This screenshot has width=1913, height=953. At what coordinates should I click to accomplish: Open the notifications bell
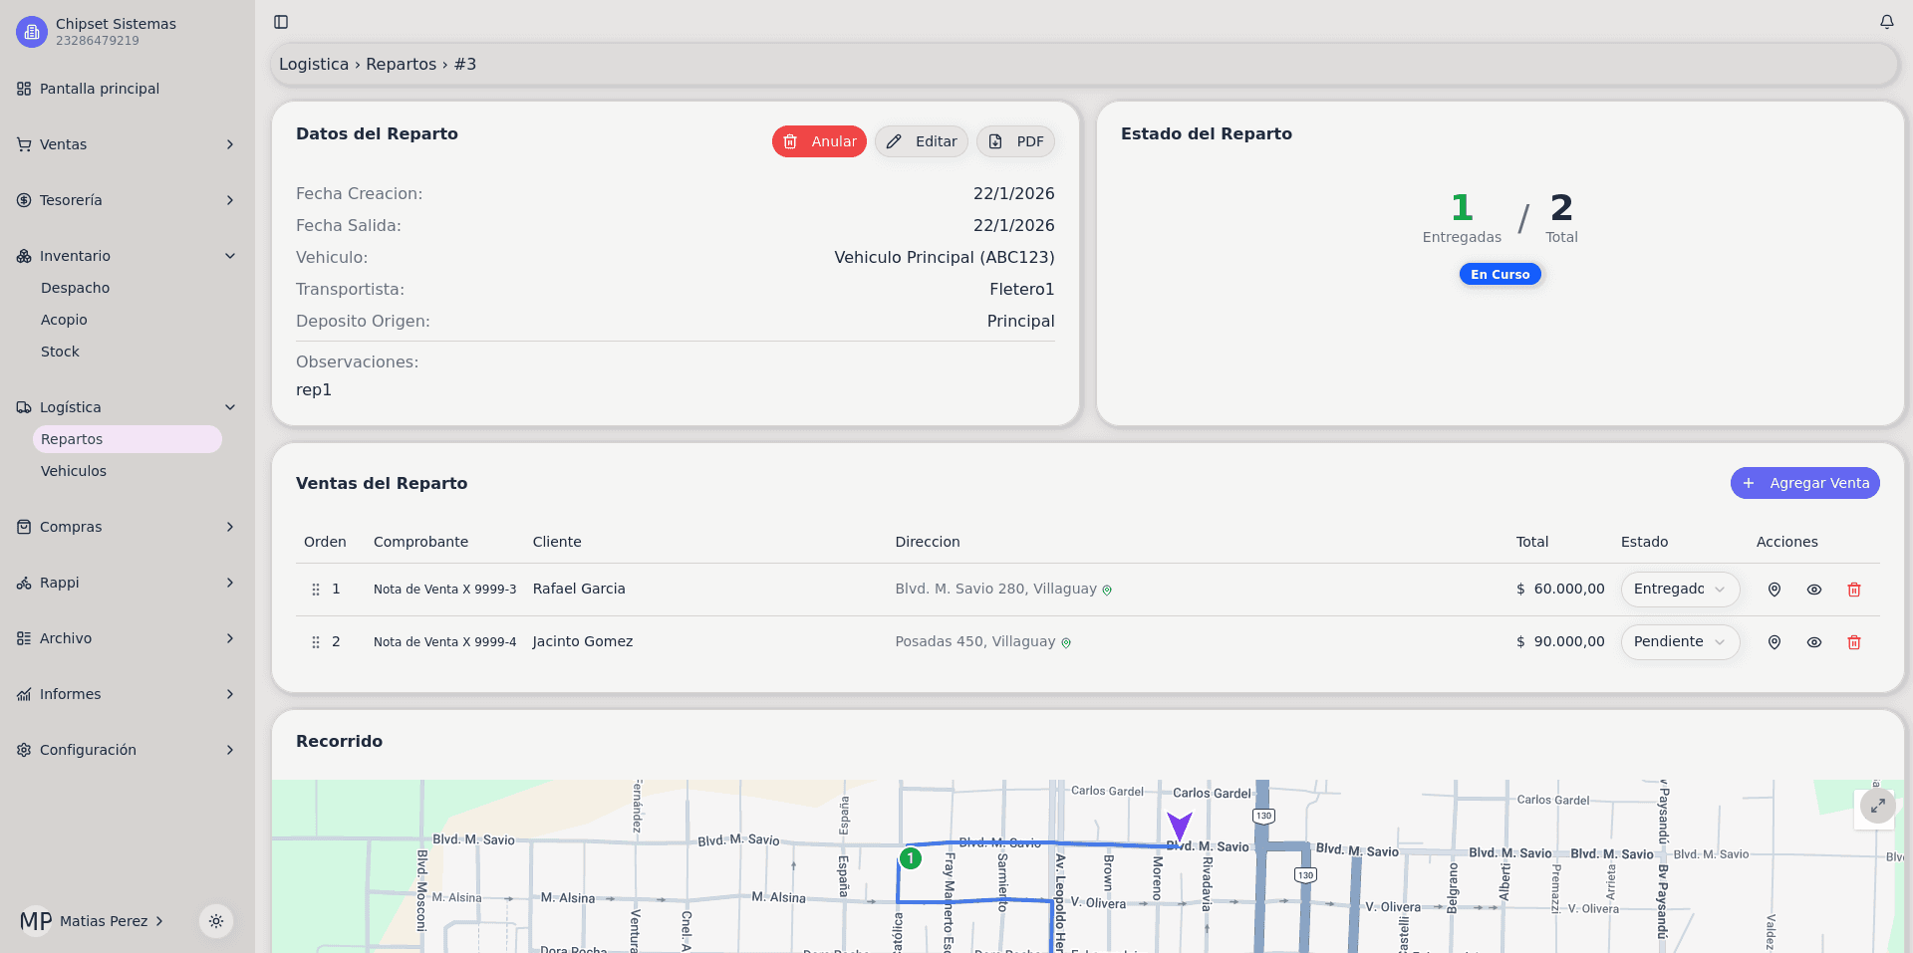click(x=1886, y=22)
